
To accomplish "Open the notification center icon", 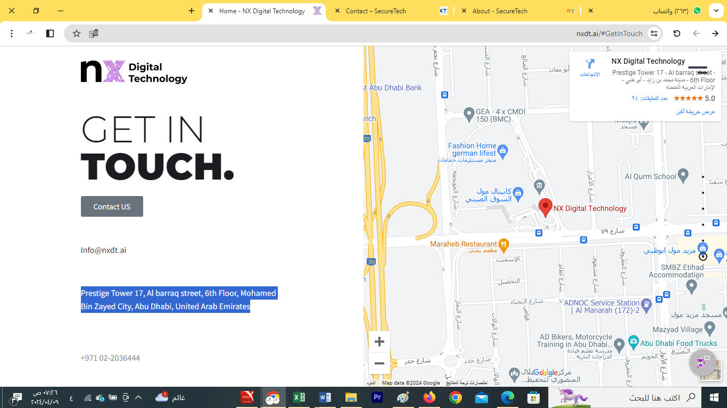I will [16, 397].
